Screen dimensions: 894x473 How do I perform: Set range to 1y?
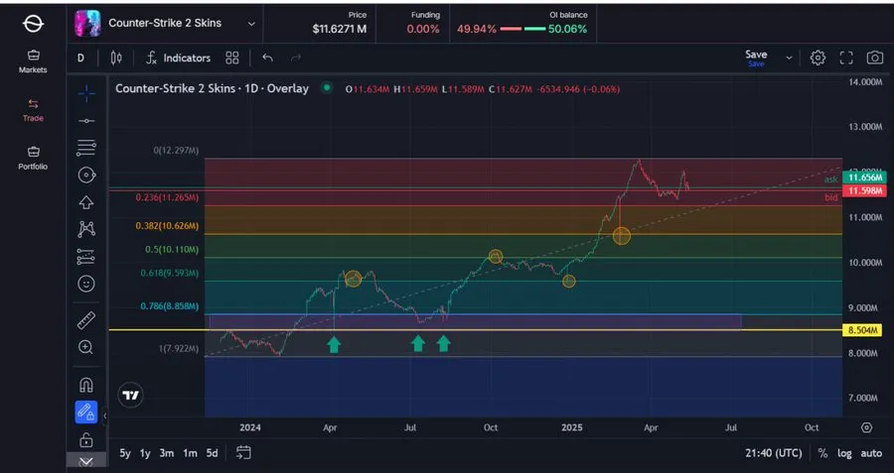[x=145, y=453]
